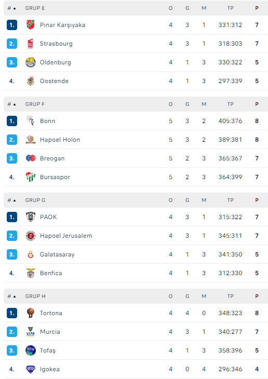268x379 pixels.
Task: Select Murcia's rank 2 badge
Action: [x=12, y=332]
